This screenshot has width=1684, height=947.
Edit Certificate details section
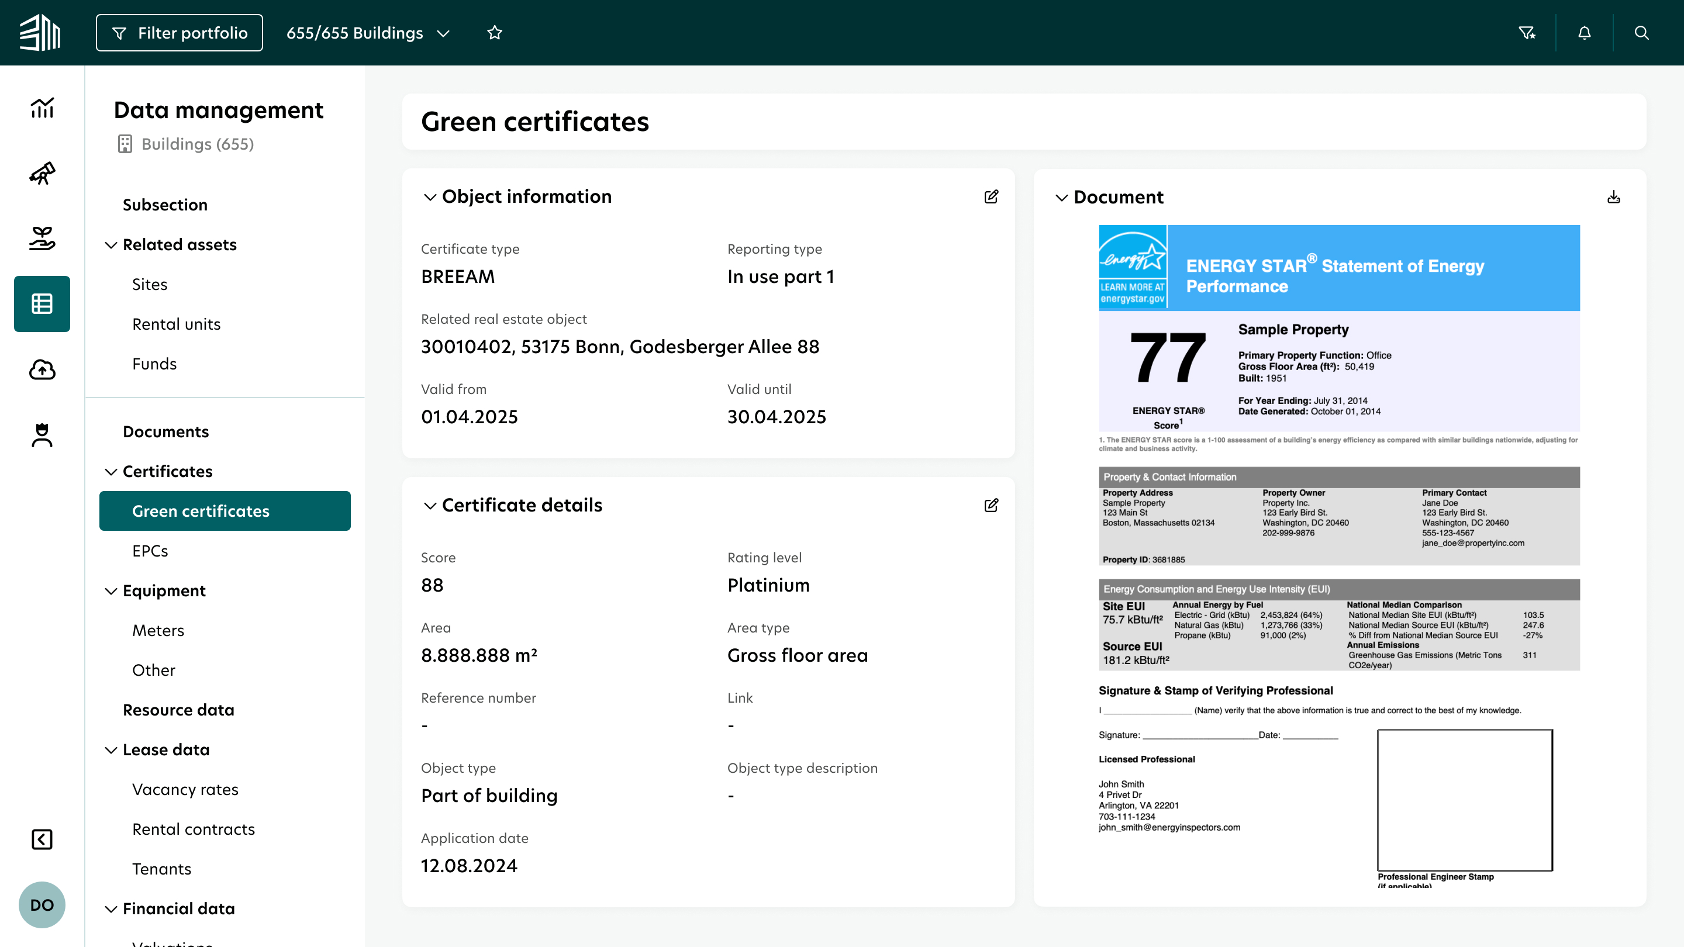pyautogui.click(x=991, y=505)
